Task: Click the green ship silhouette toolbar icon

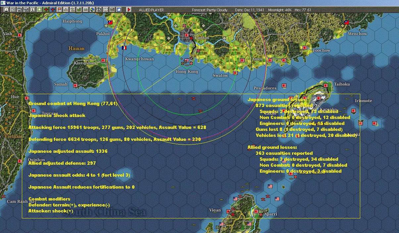Action: (85, 10)
